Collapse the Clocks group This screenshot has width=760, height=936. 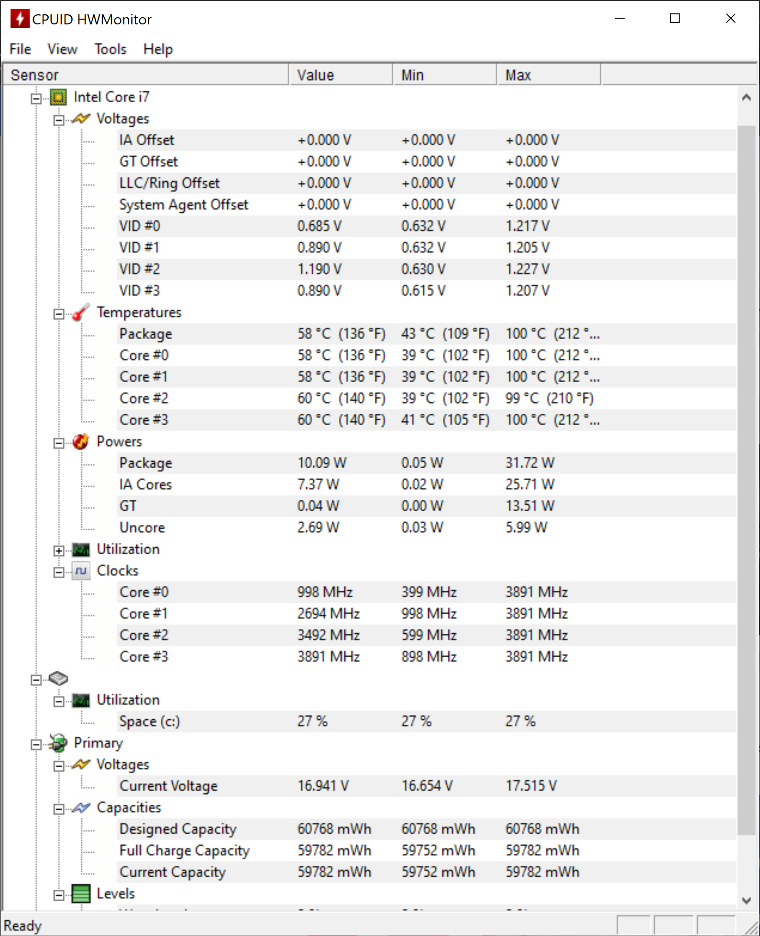58,573
